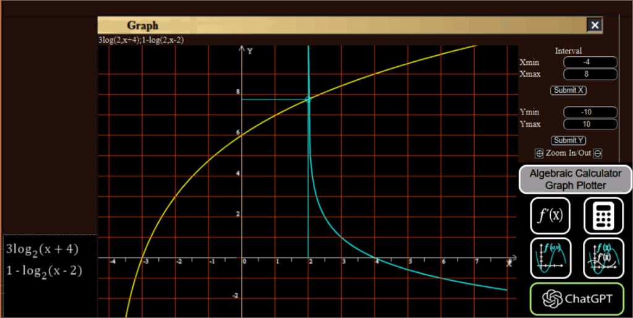Select the 1 - log₂(x - 2) expression

45,270
